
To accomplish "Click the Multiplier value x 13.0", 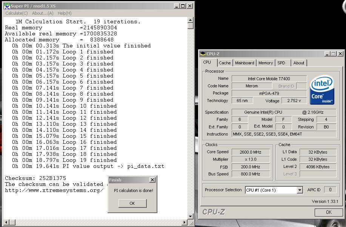I will coord(251,159).
